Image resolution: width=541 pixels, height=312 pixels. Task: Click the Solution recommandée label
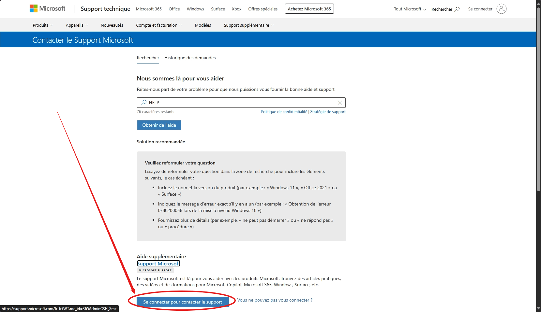coord(161,142)
